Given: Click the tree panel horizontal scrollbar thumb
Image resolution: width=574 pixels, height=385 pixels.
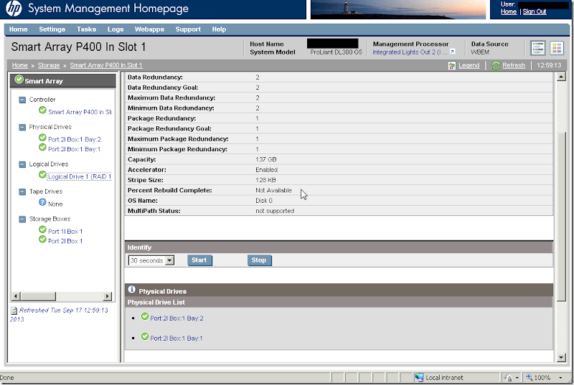Looking at the screenshot, I should coord(38,296).
